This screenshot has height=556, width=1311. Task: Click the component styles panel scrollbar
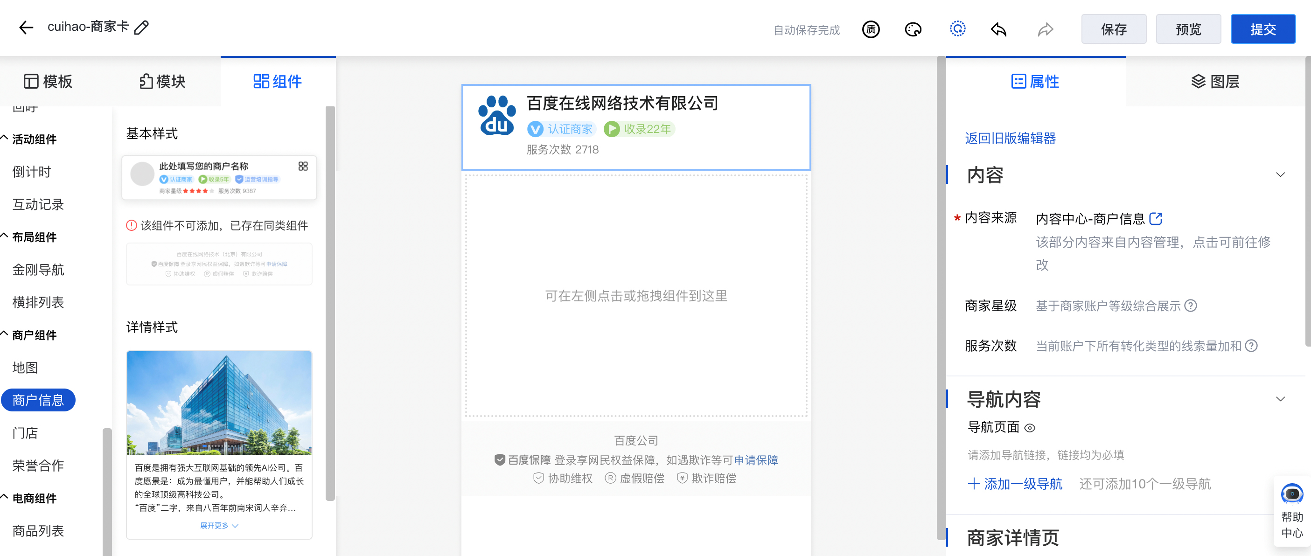click(x=330, y=303)
